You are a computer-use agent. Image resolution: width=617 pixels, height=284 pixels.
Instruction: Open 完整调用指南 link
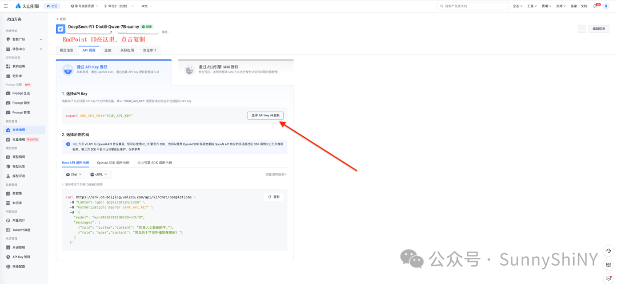(x=277, y=174)
